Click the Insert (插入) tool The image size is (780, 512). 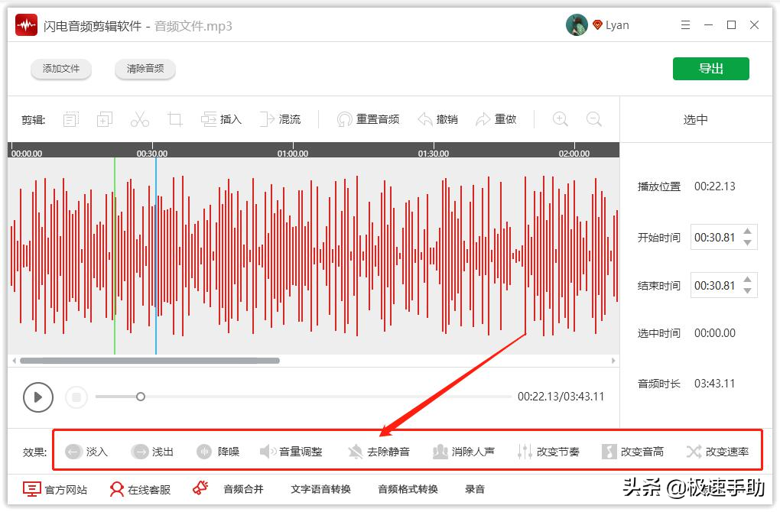[x=221, y=118]
